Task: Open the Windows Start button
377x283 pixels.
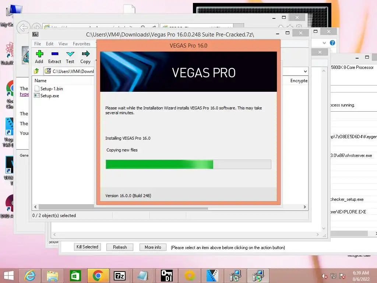Action: [9, 276]
